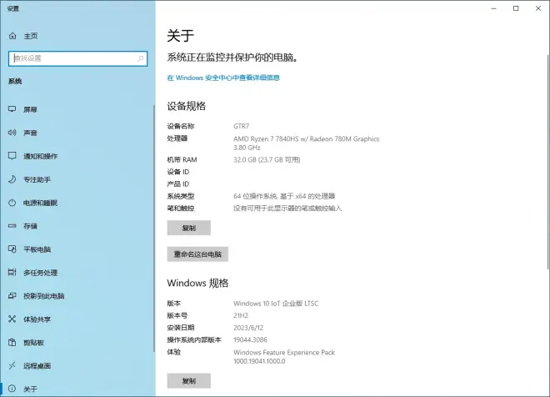Image resolution: width=550 pixels, height=397 pixels.
Task: Open 体验共享 in the sidebar
Action: [x=37, y=319]
